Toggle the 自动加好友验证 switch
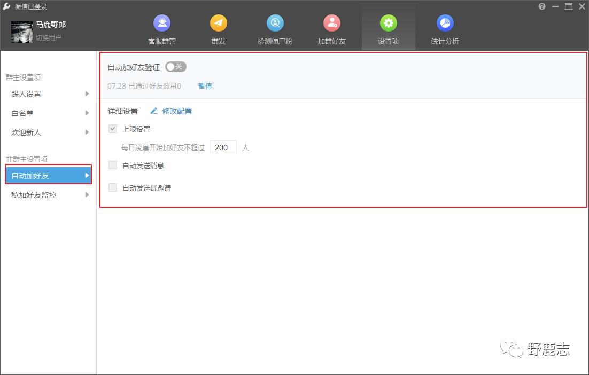Screen dimensions: 589x375 point(175,67)
